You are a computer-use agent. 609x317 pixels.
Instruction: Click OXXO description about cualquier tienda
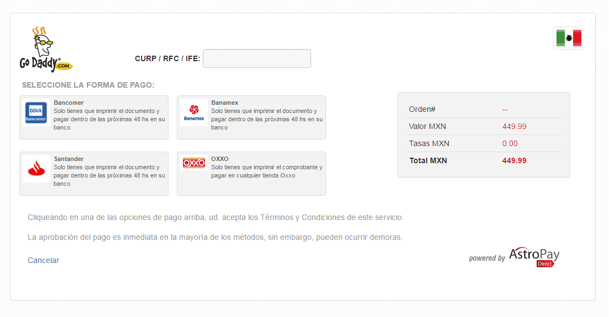[267, 171]
